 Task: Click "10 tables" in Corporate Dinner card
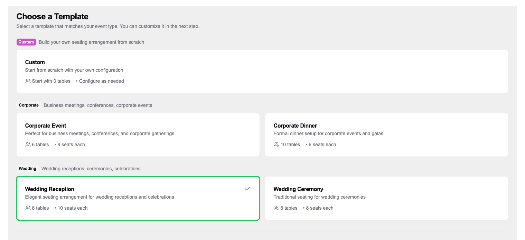(290, 144)
